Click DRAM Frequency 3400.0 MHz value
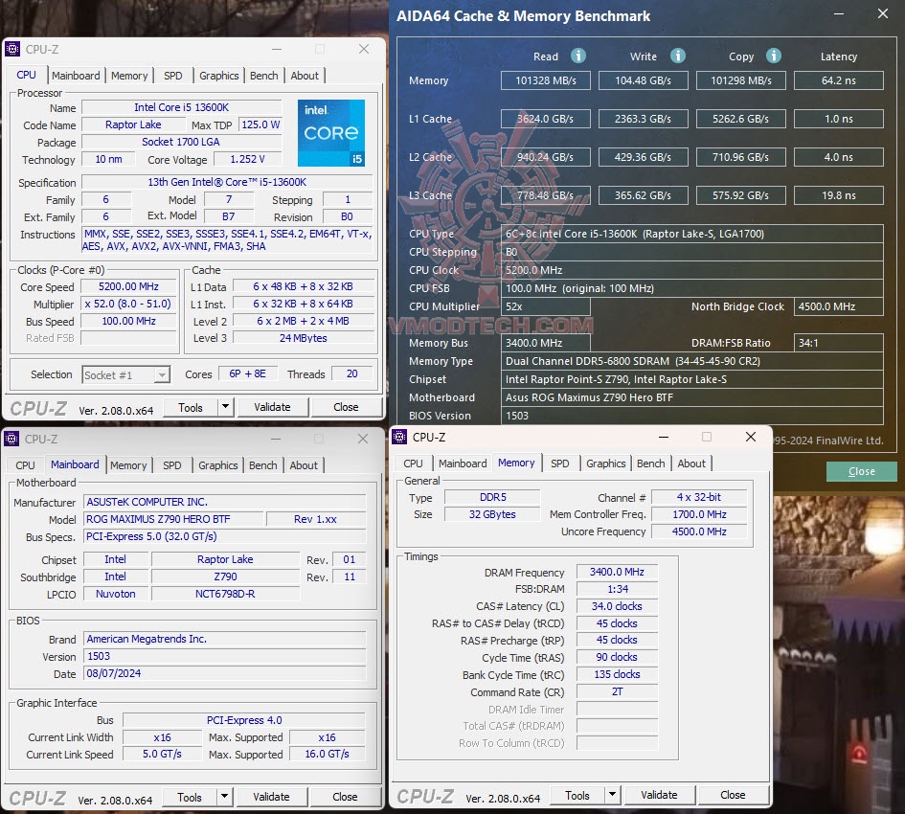Image resolution: width=905 pixels, height=814 pixels. tap(617, 572)
